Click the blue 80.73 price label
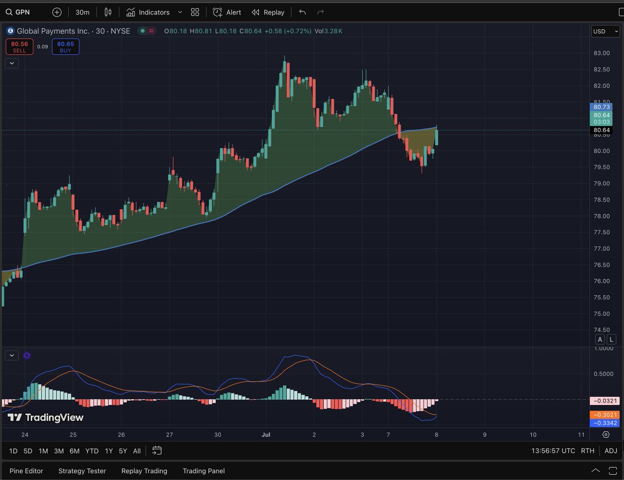 pyautogui.click(x=602, y=107)
